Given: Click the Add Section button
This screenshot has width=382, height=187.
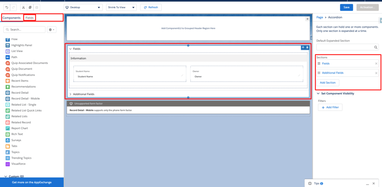Looking at the screenshot, I should [x=327, y=82].
